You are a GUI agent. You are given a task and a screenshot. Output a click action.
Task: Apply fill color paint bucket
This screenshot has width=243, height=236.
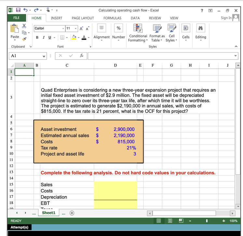pyautogui.click(x=74, y=37)
